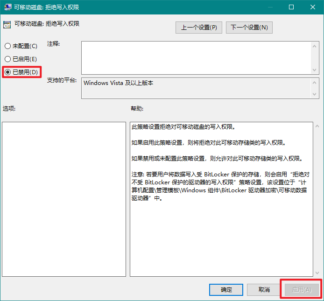Go to 下一个设置(N) next setting
The height and width of the screenshot is (301, 324).
[x=249, y=28]
